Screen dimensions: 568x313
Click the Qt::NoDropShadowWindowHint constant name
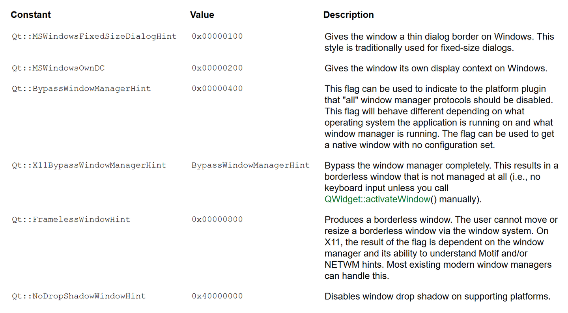point(79,296)
